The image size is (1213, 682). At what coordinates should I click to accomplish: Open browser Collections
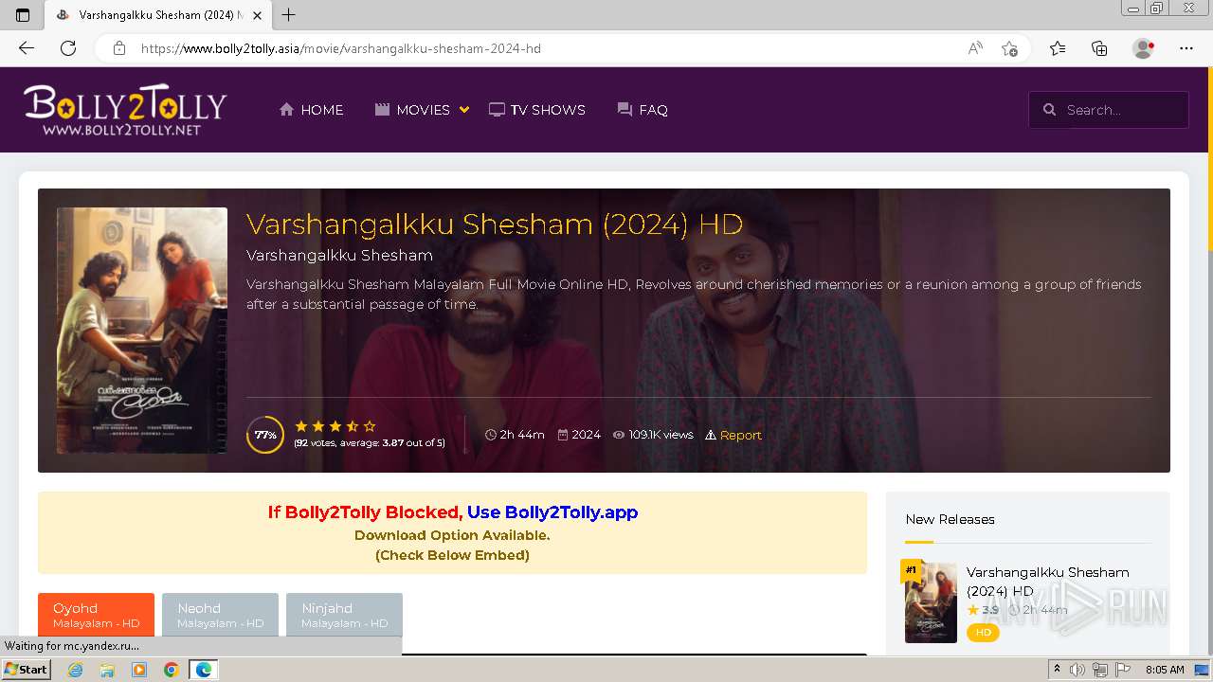point(1099,48)
